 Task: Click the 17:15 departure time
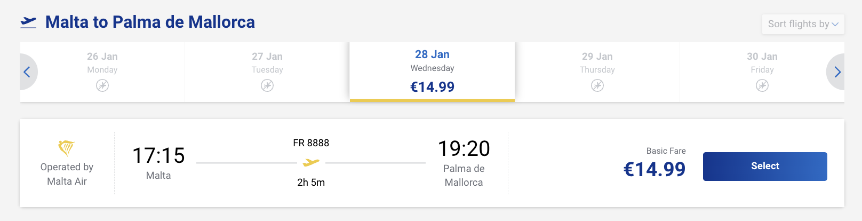pos(158,156)
